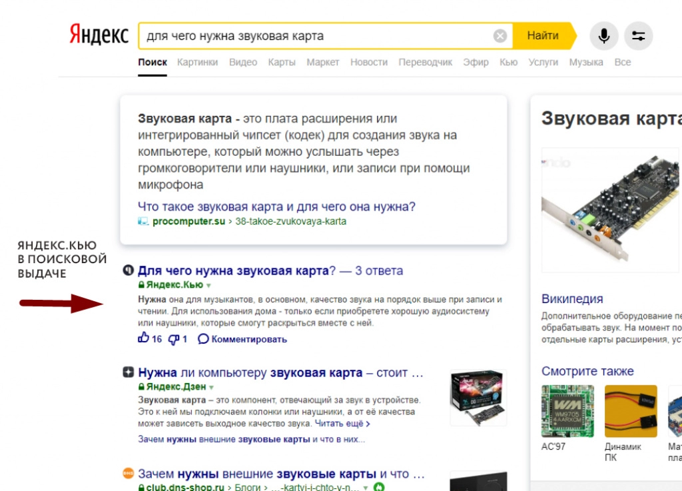Open result Для чего нужна звуковая карта? — 3 ответа

click(x=270, y=270)
